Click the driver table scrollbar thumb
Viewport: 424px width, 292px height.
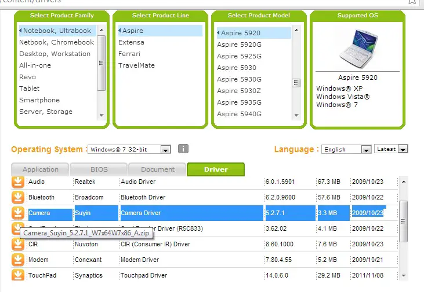click(x=403, y=221)
